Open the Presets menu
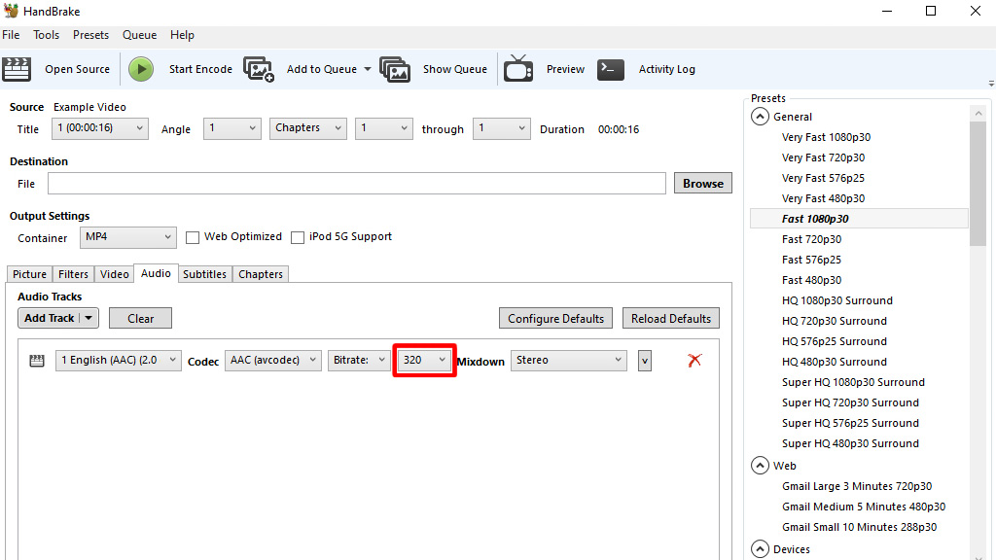Viewport: 996px width, 560px height. point(90,34)
